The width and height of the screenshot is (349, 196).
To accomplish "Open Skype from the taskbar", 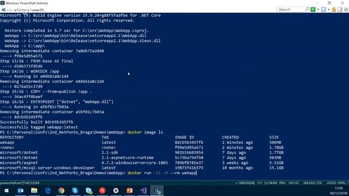I will pos(75,191).
